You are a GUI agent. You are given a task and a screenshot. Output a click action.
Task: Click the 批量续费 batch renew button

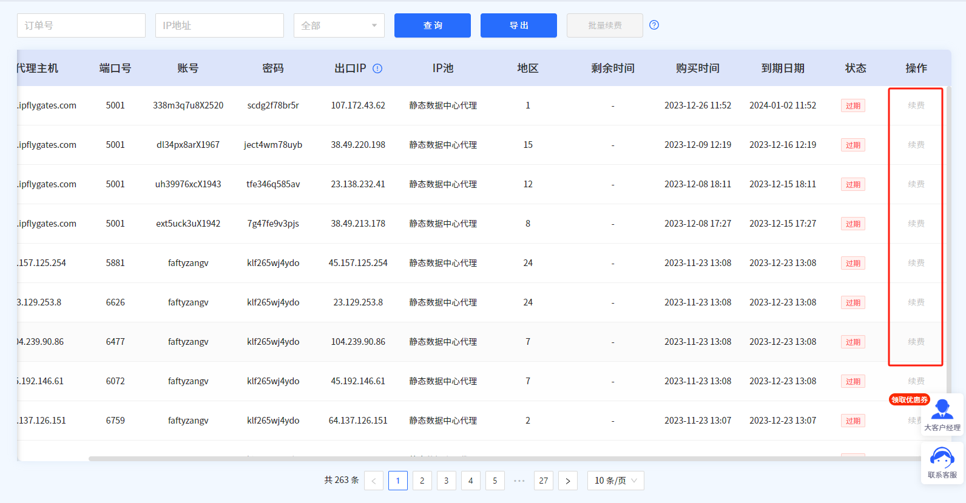pos(604,25)
